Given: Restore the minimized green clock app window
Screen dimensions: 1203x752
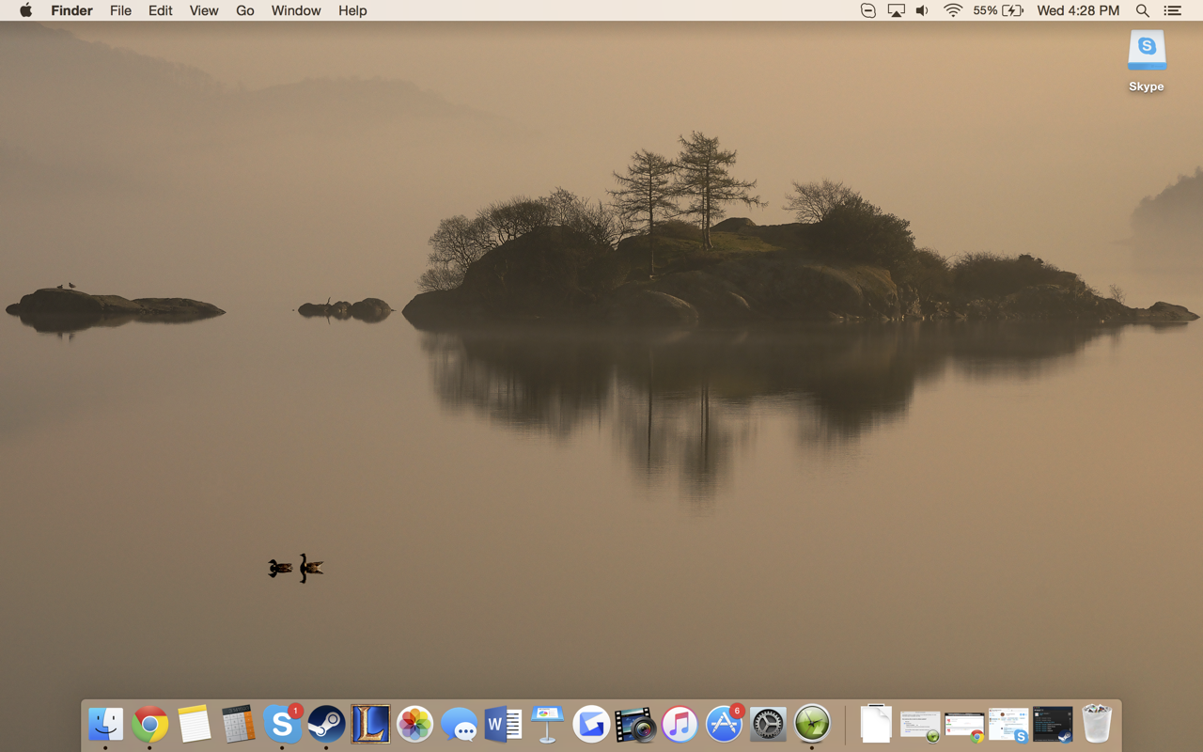Looking at the screenshot, I should pyautogui.click(x=920, y=725).
